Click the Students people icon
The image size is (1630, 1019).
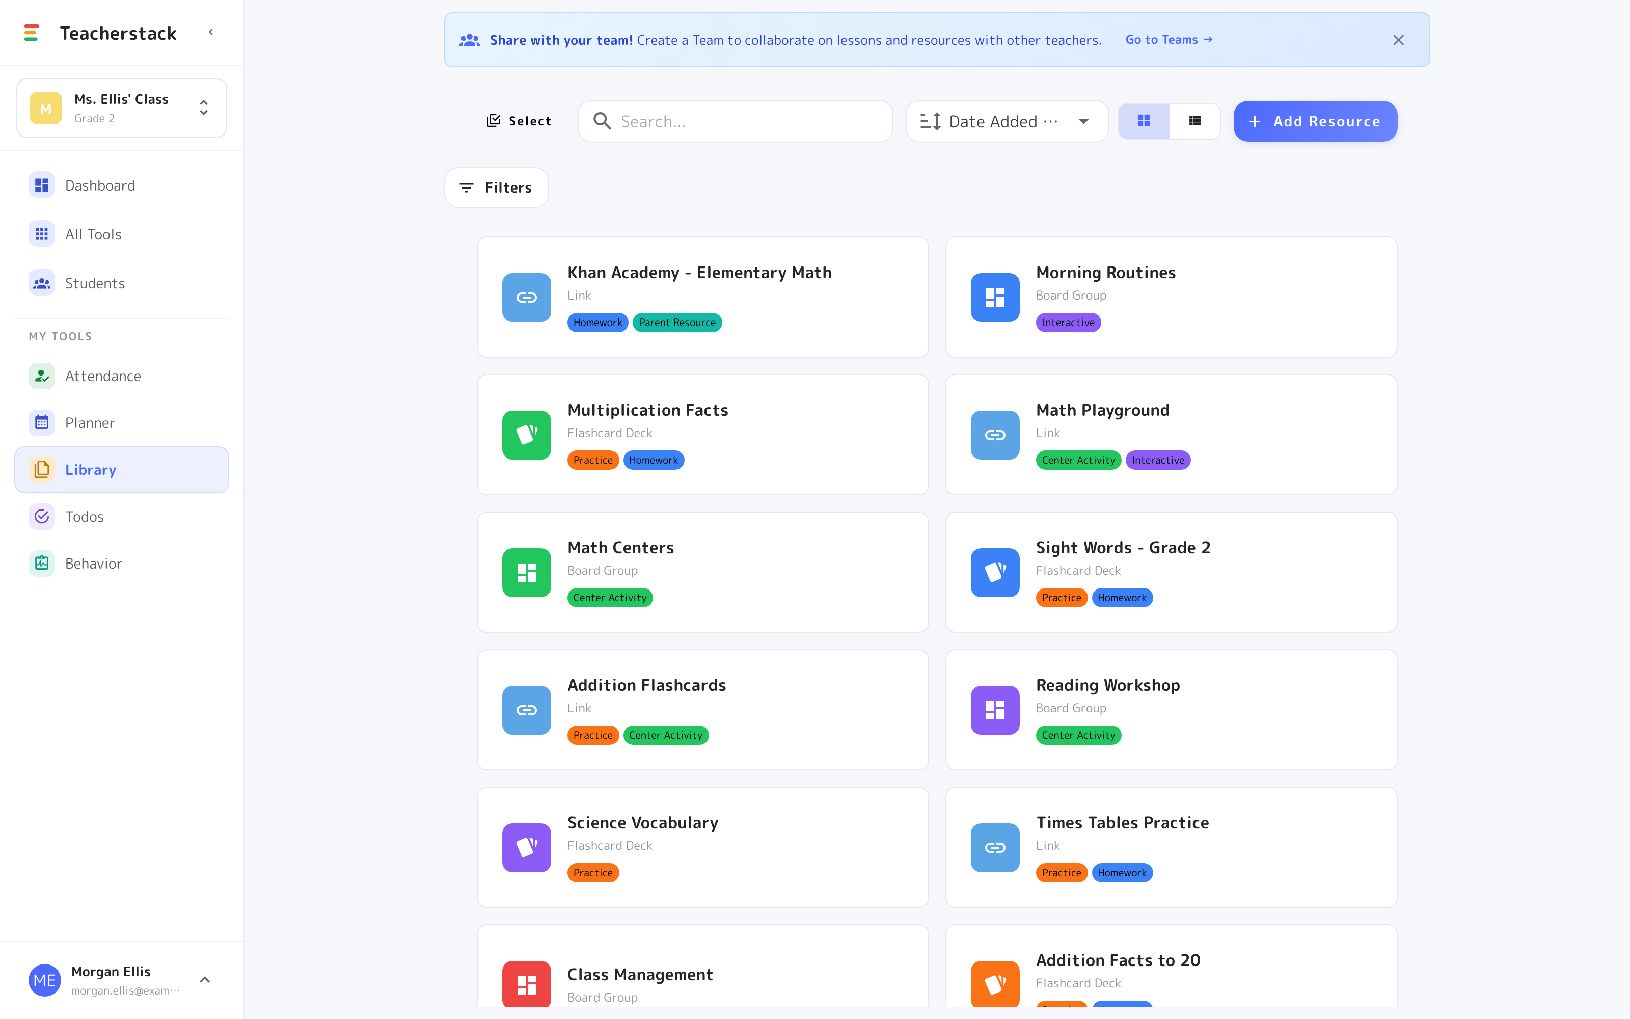42,283
